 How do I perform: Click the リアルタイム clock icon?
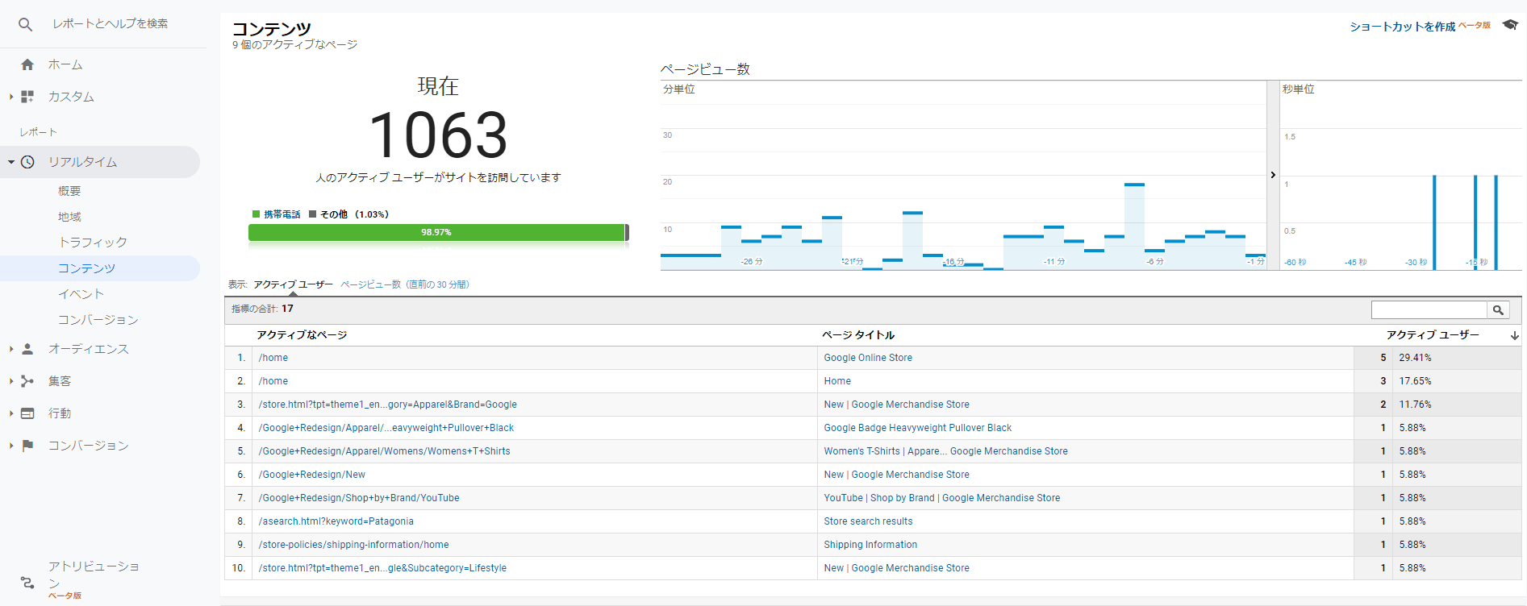(x=27, y=162)
